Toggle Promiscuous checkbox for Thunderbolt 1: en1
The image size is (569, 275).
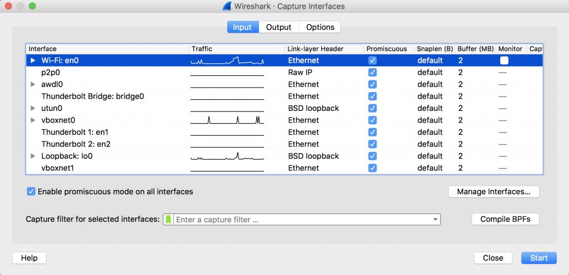pyautogui.click(x=372, y=132)
